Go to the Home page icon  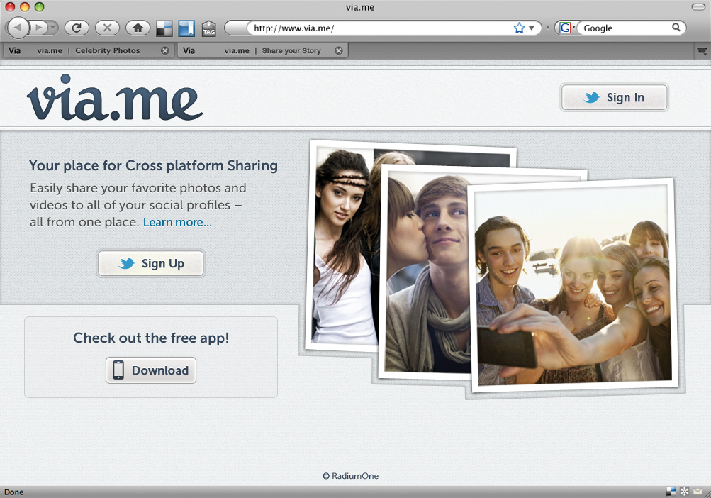[x=138, y=28]
